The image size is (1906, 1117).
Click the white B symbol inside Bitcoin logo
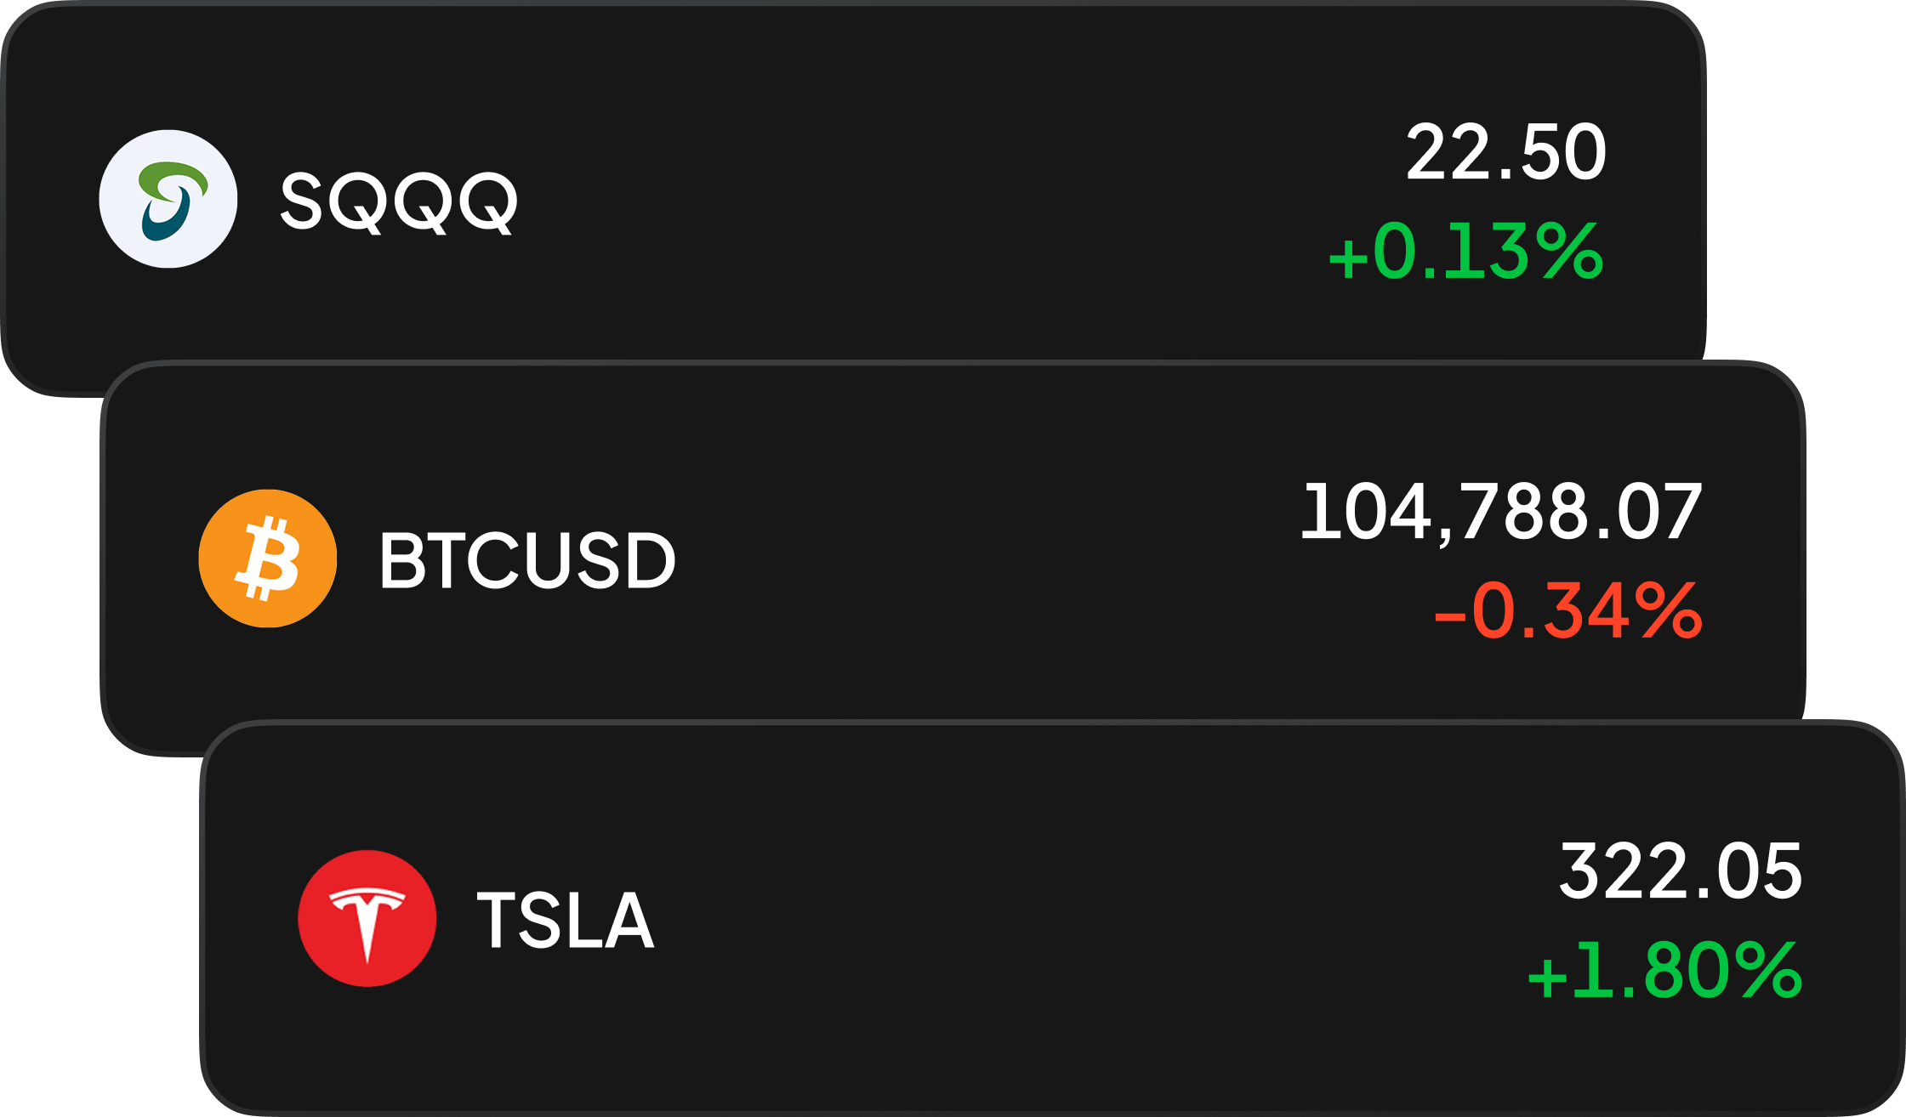point(269,559)
